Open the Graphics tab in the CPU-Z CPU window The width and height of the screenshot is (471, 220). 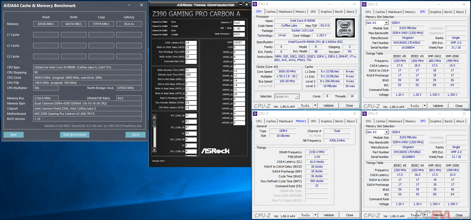coord(326,12)
